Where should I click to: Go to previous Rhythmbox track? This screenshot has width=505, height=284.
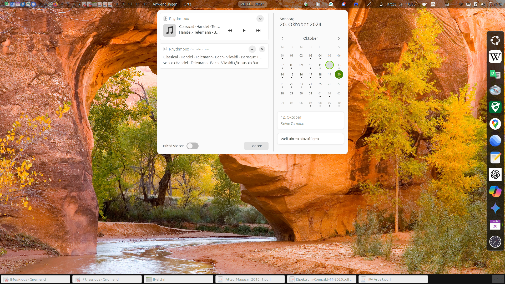coord(230,31)
